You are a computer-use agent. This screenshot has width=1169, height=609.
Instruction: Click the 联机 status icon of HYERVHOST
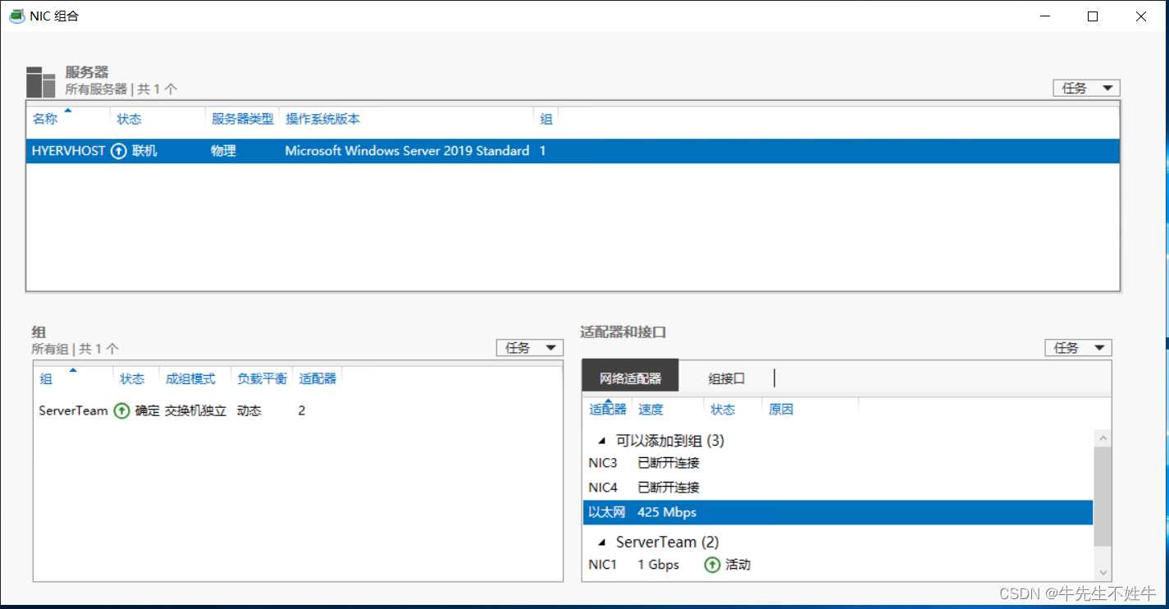coord(119,151)
